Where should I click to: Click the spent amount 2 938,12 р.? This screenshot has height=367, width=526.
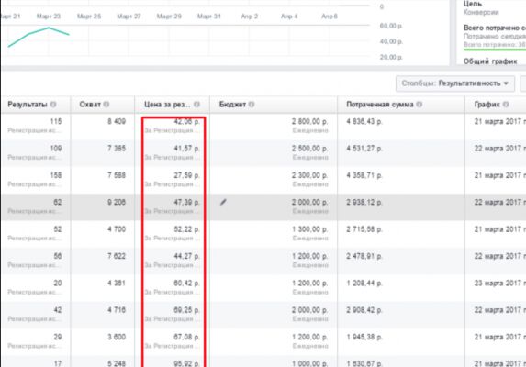pos(364,202)
